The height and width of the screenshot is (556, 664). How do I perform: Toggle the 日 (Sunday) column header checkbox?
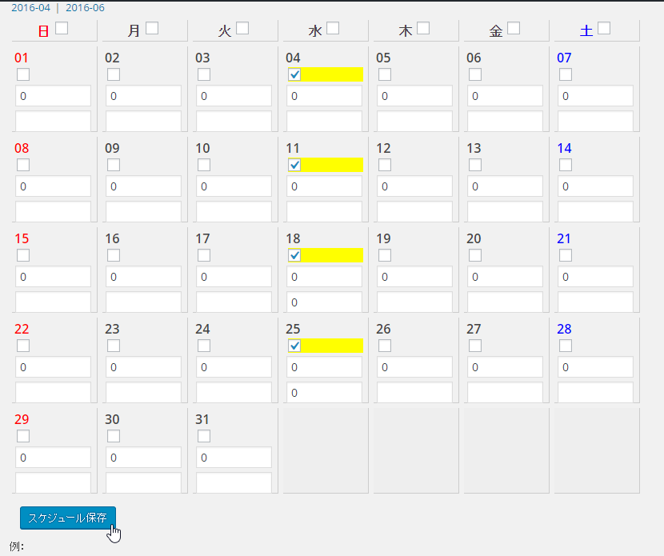pos(62,29)
